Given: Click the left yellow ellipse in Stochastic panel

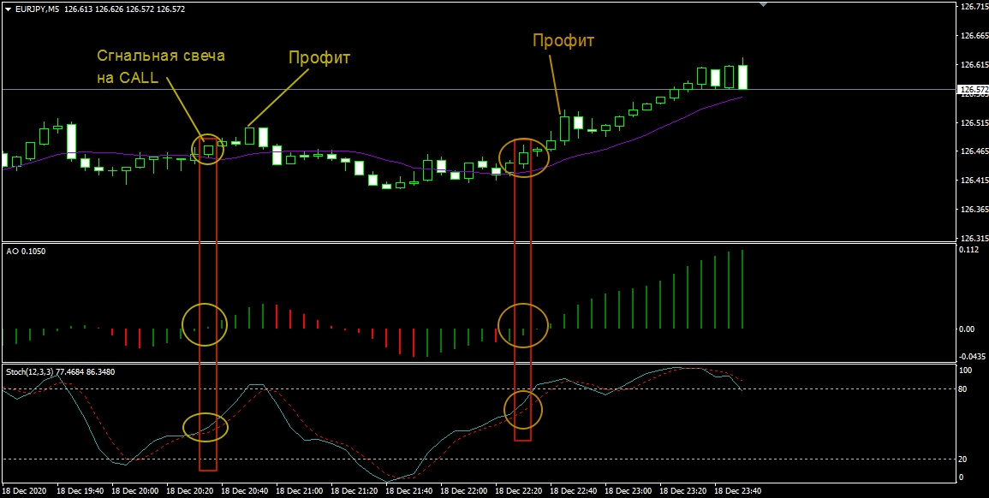Looking at the screenshot, I should [x=206, y=426].
